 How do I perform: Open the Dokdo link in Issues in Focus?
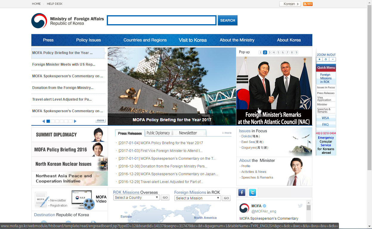point(246,136)
